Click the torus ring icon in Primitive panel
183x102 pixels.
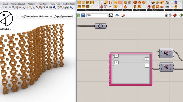pos(139,2)
